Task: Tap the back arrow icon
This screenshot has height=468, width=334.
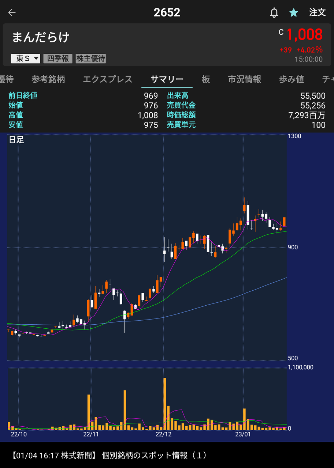Action: (x=12, y=12)
